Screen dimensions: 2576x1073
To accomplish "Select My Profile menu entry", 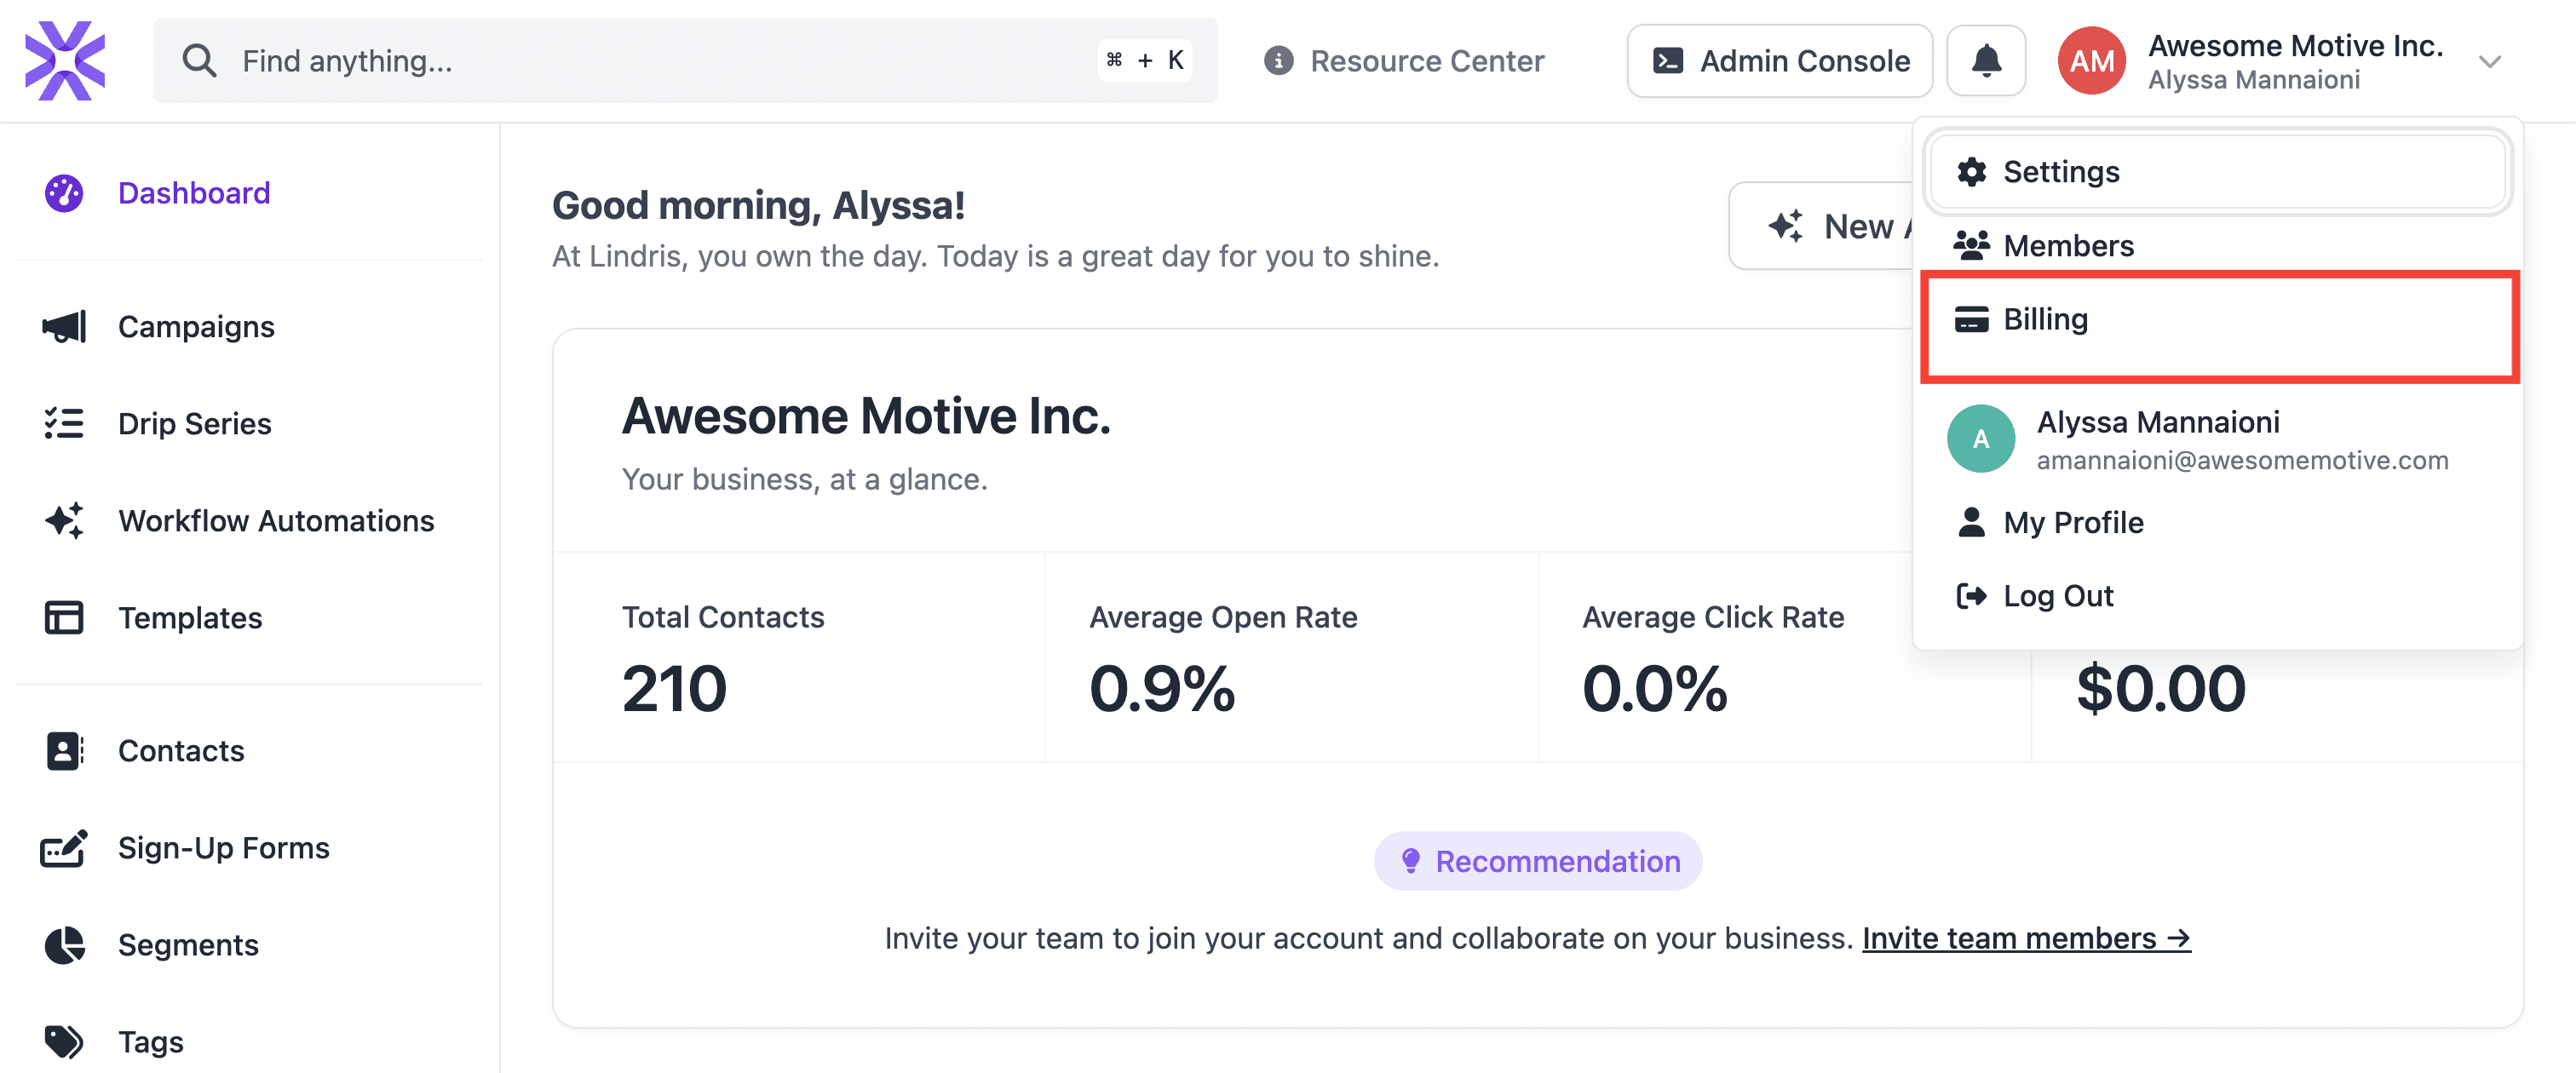I will [2072, 522].
